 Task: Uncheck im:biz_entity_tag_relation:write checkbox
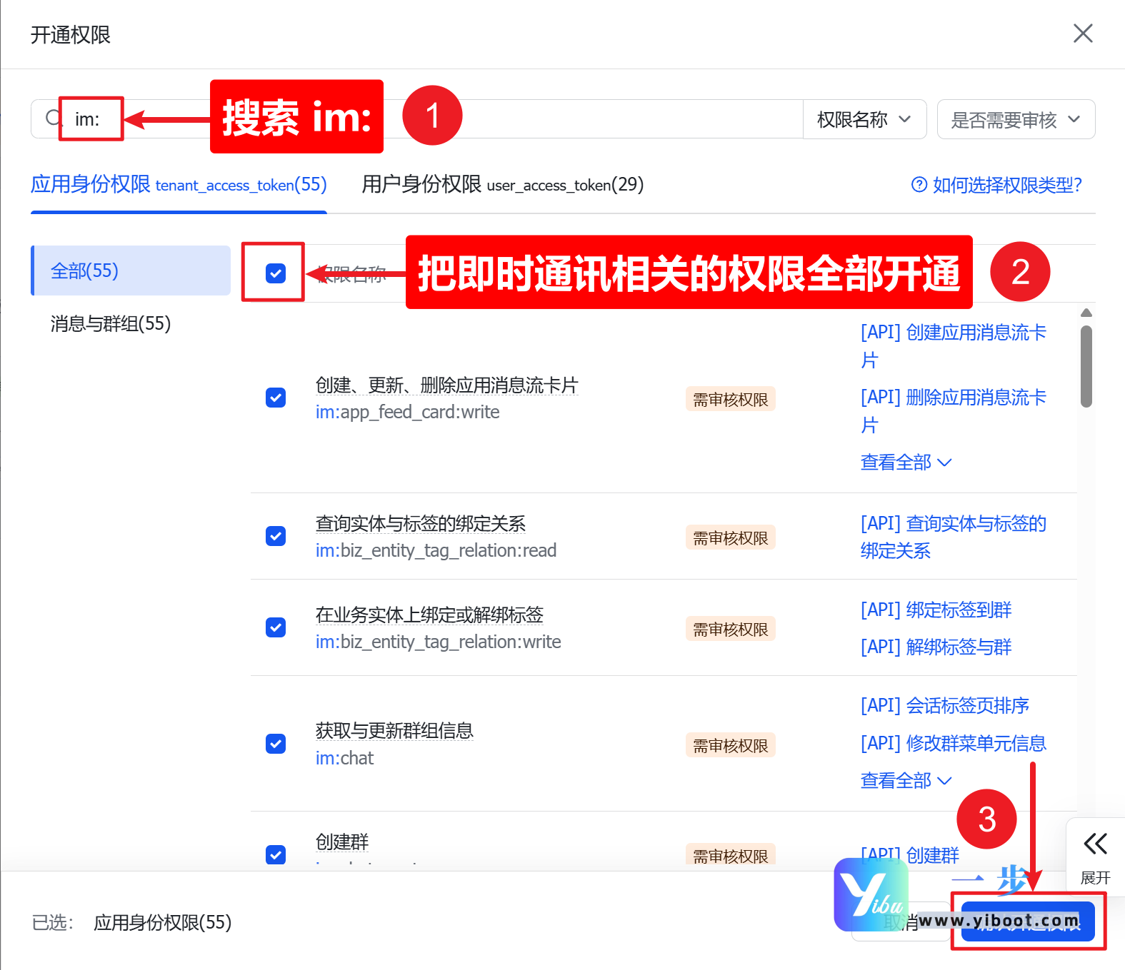pos(276,627)
